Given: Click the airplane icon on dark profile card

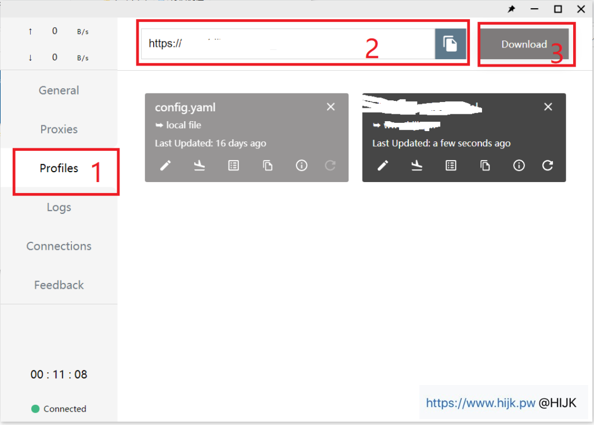Looking at the screenshot, I should coord(416,166).
